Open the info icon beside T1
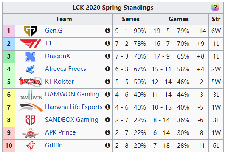The image size is (225, 155). [107, 43]
